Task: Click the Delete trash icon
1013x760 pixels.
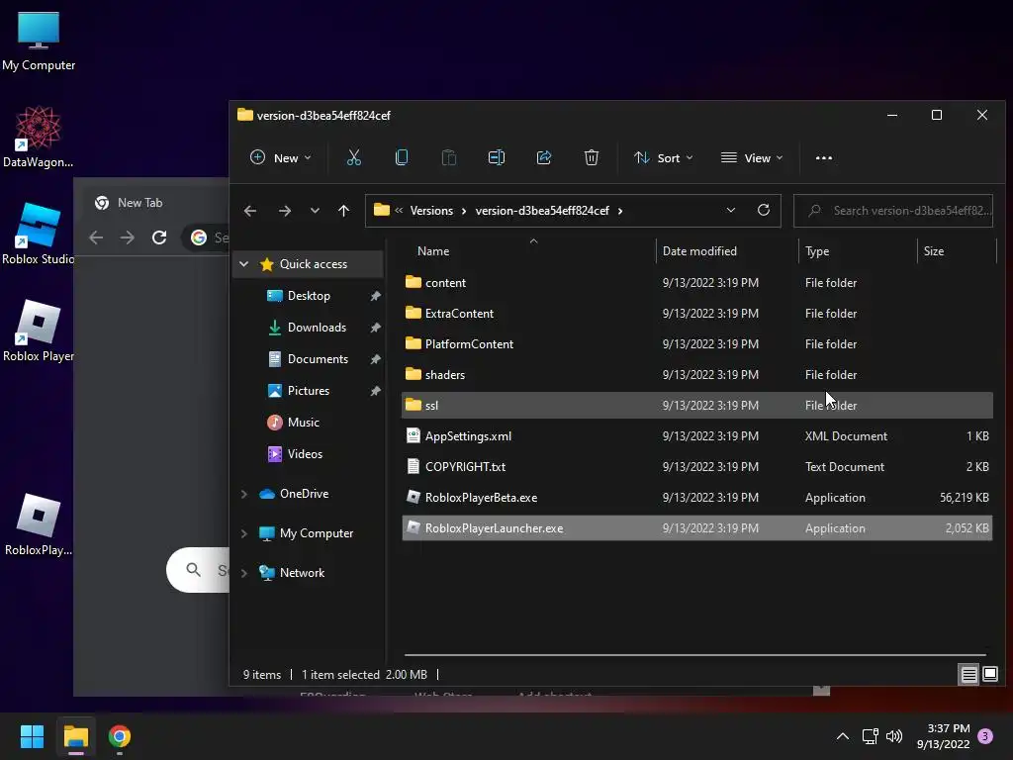Action: [x=592, y=157]
